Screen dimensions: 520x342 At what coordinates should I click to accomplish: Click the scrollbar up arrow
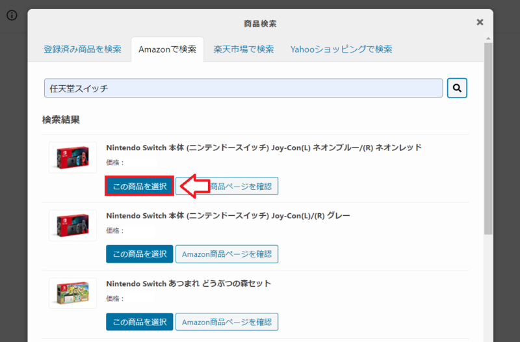coord(488,39)
